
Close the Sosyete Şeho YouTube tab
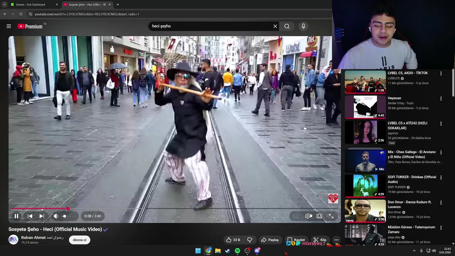(x=110, y=5)
